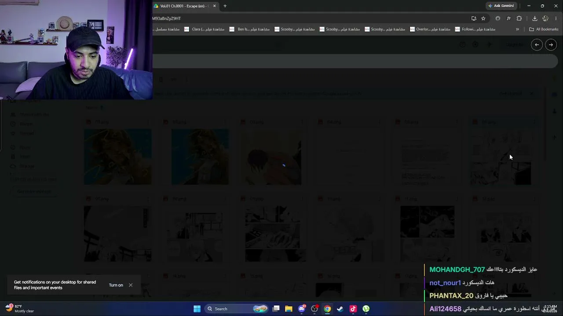Switch to Chrome in the taskbar
This screenshot has height=316, width=563.
click(327, 309)
